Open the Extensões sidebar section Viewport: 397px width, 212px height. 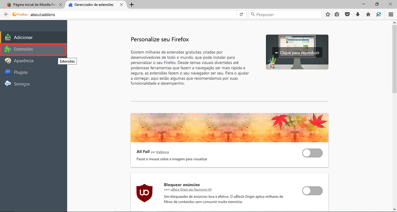click(x=34, y=49)
